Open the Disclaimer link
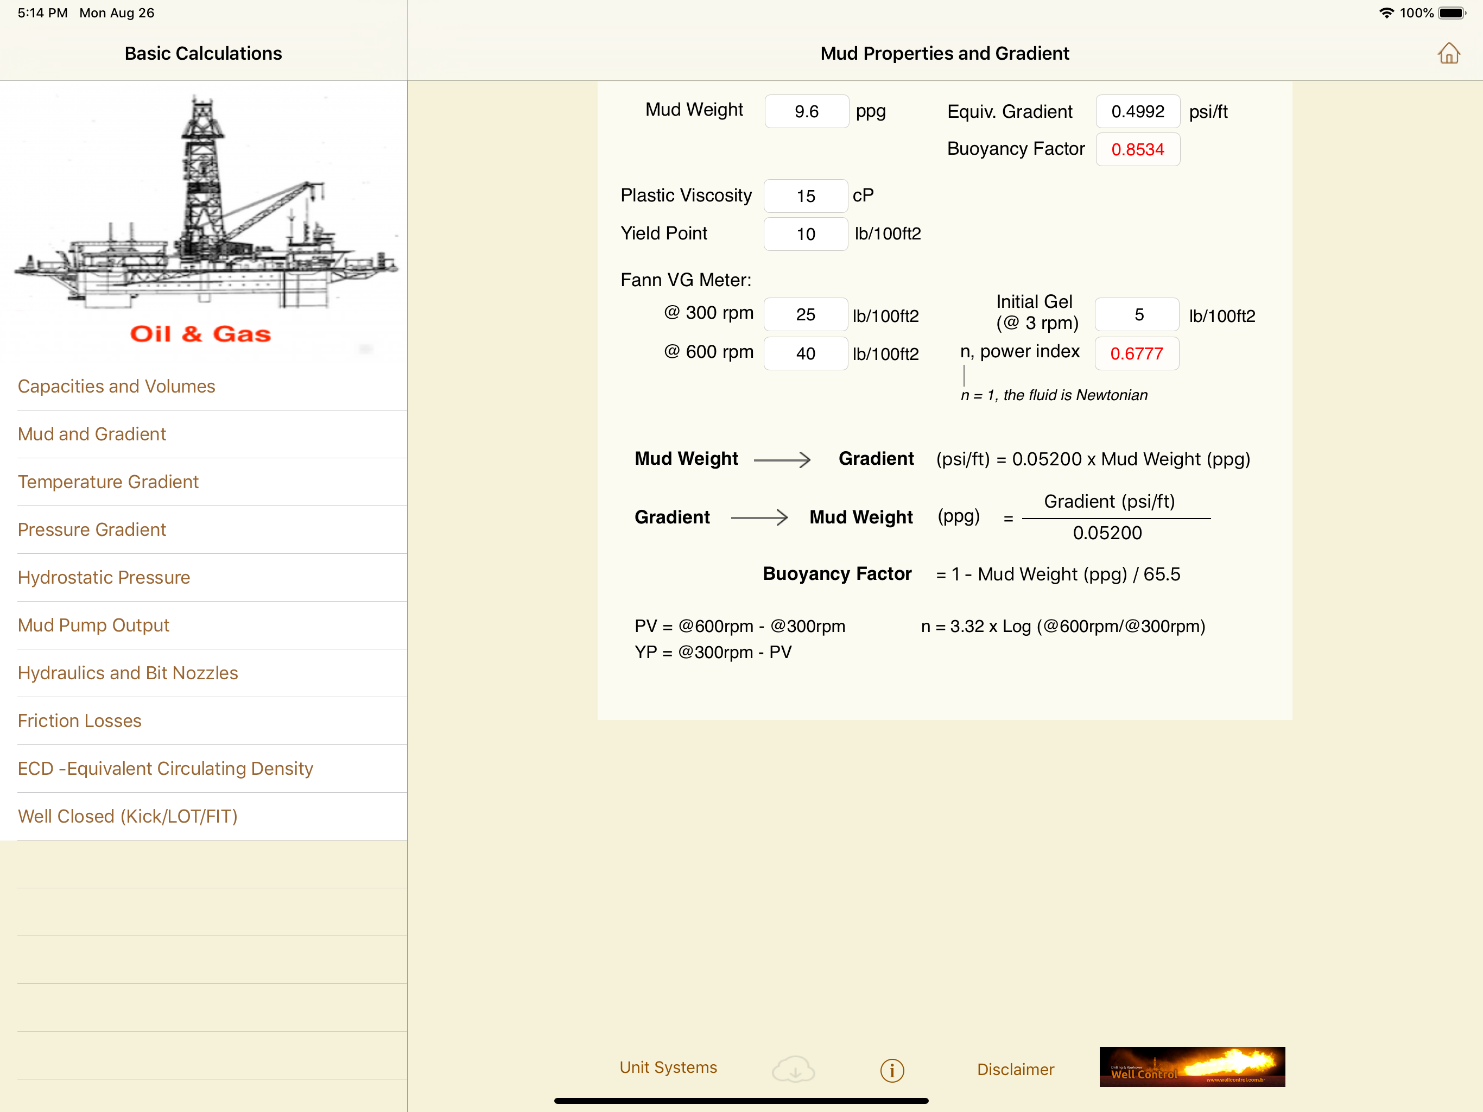 pyautogui.click(x=1015, y=1069)
